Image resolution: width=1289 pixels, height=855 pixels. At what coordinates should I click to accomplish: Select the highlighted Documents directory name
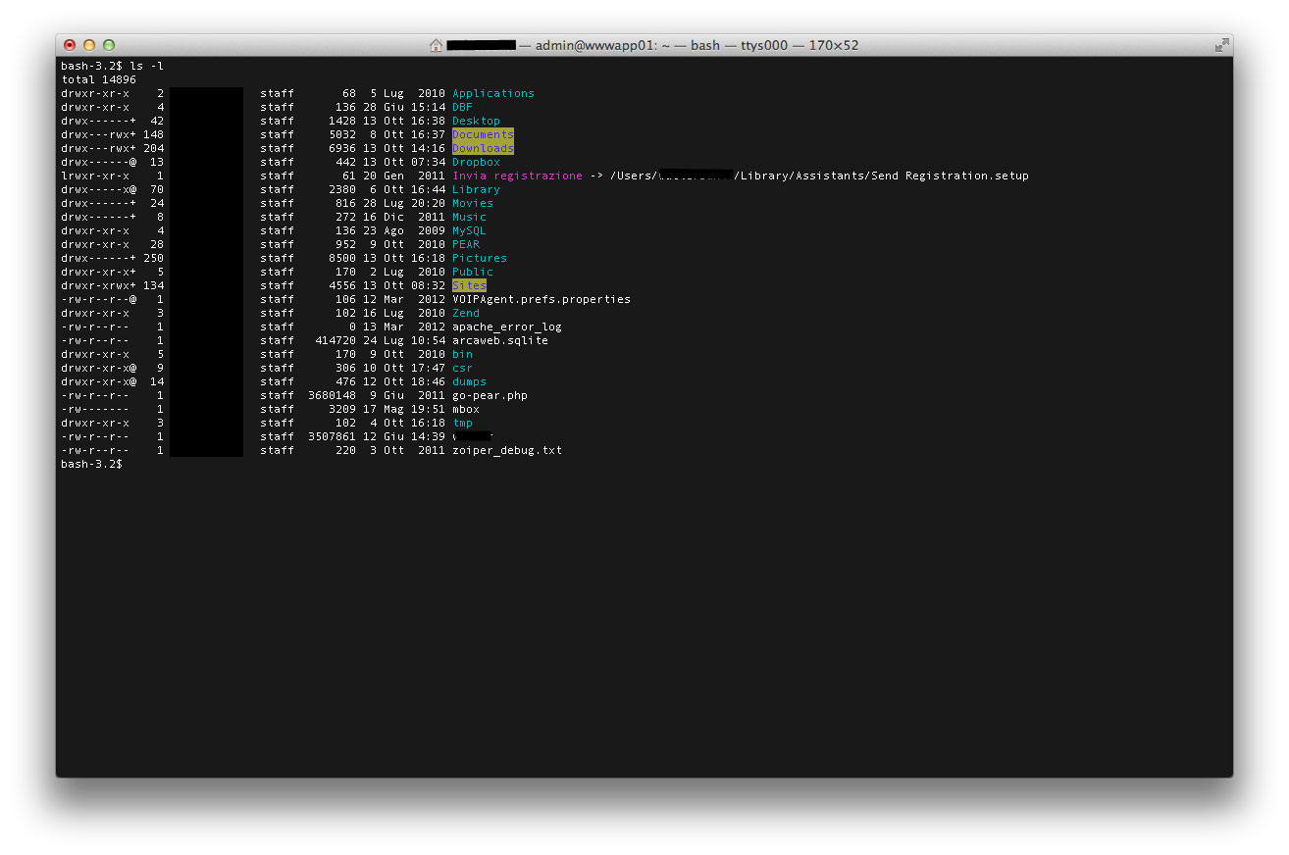tap(483, 134)
